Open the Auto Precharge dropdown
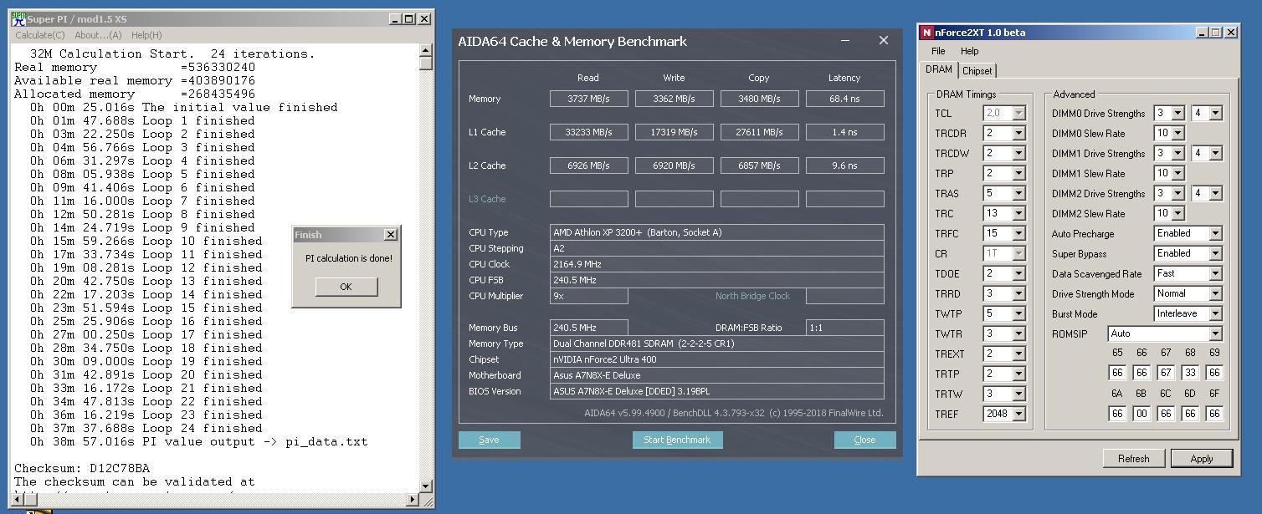The width and height of the screenshot is (1262, 514). 1215,233
